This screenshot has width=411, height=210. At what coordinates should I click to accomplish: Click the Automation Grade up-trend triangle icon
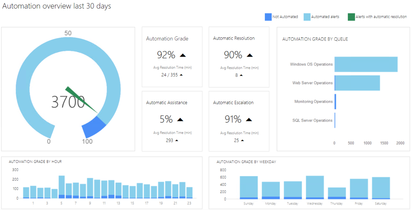[183, 55]
